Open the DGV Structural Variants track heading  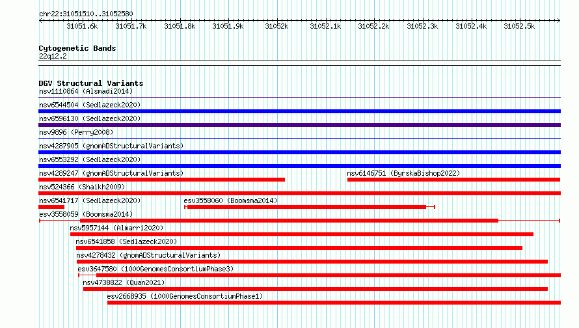[91, 83]
